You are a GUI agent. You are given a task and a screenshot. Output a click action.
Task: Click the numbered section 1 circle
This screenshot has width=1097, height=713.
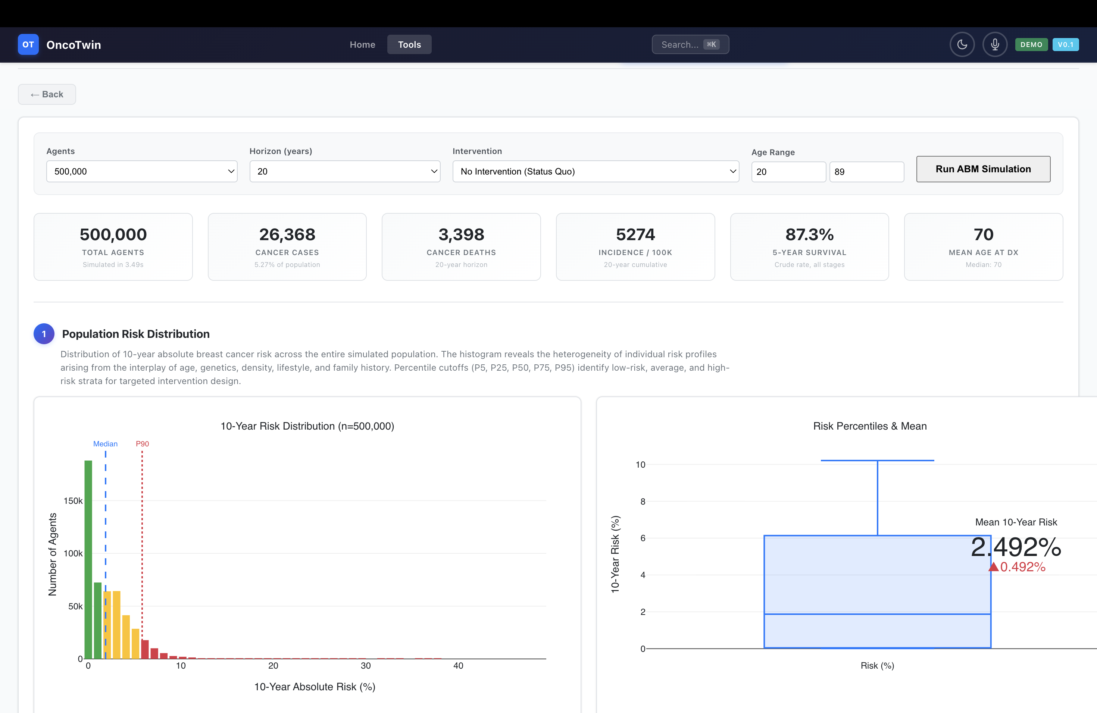[x=44, y=334]
